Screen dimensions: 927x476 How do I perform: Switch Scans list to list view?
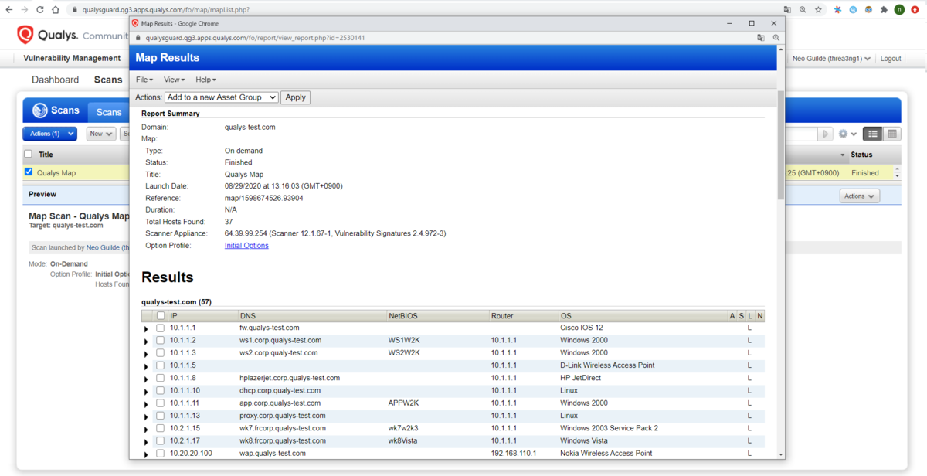[872, 134]
